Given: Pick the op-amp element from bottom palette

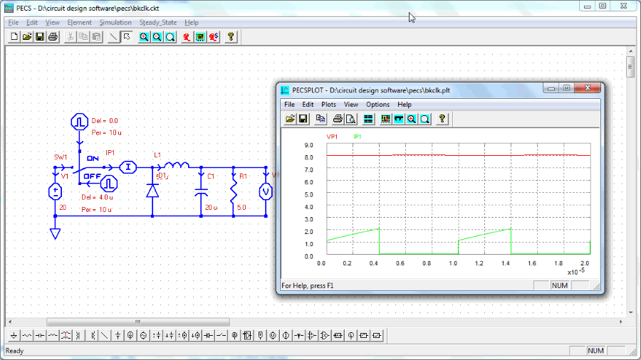Looking at the screenshot, I should point(312,336).
